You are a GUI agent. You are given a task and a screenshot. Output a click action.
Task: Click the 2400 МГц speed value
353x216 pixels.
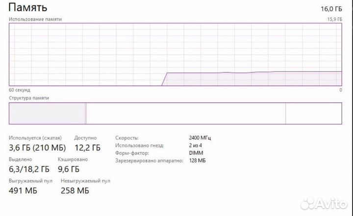pyautogui.click(x=200, y=138)
